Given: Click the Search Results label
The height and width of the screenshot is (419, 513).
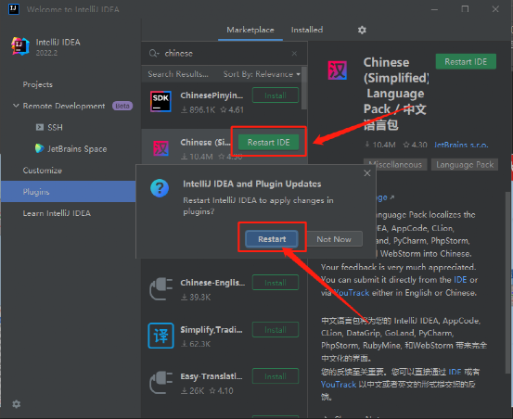Looking at the screenshot, I should (178, 74).
